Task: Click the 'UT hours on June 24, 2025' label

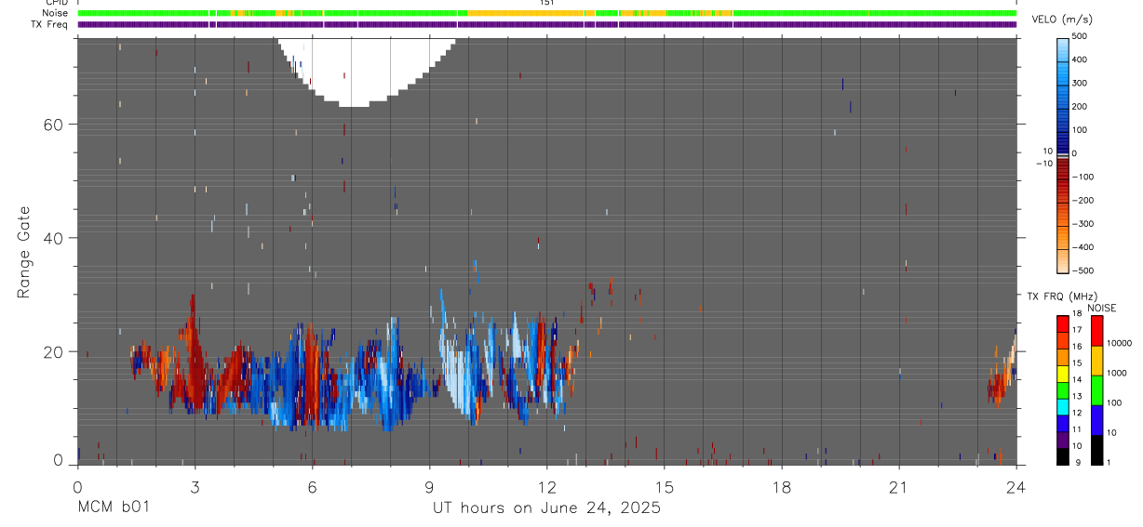Action: tap(546, 507)
